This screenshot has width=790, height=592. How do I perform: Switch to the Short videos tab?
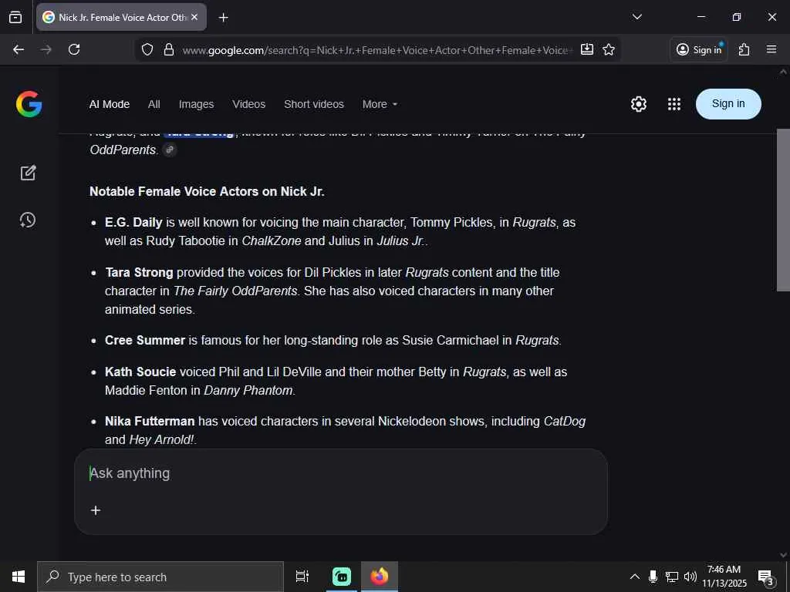[x=314, y=104]
